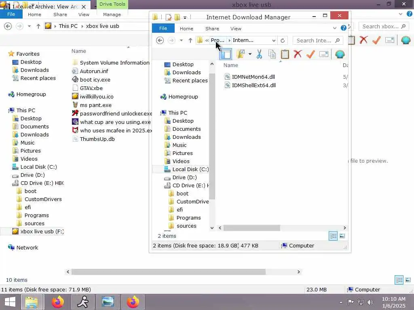
Task: Go up one level in xbox live usb window
Action: tap(38, 26)
